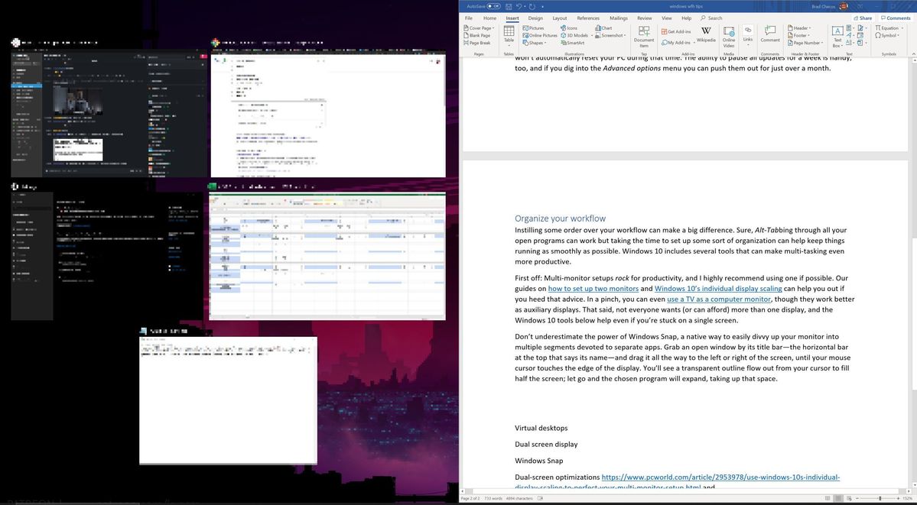917x505 pixels.
Task: Open the View tab
Action: (667, 18)
